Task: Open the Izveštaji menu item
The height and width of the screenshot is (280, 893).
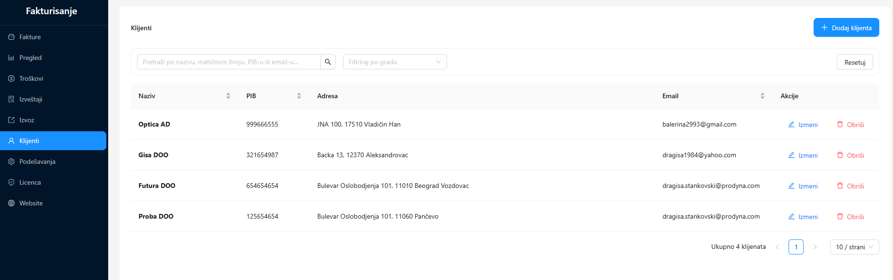Action: tap(31, 99)
